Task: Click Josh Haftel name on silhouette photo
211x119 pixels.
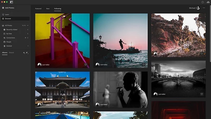Action: click(x=104, y=65)
